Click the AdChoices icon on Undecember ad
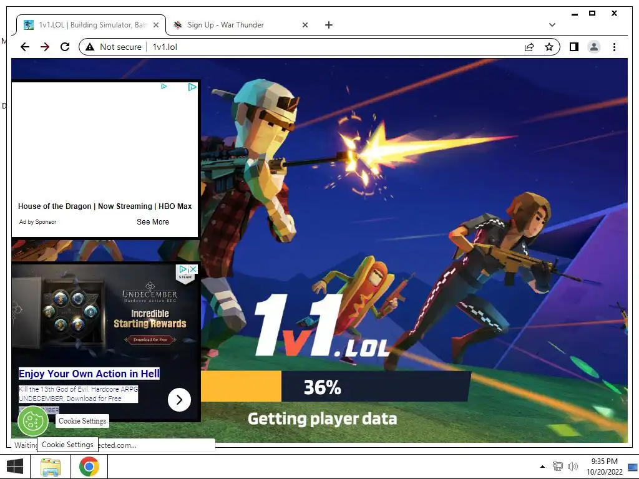639x479 pixels. click(x=183, y=269)
